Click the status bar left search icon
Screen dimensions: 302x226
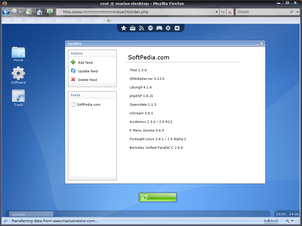point(5,221)
